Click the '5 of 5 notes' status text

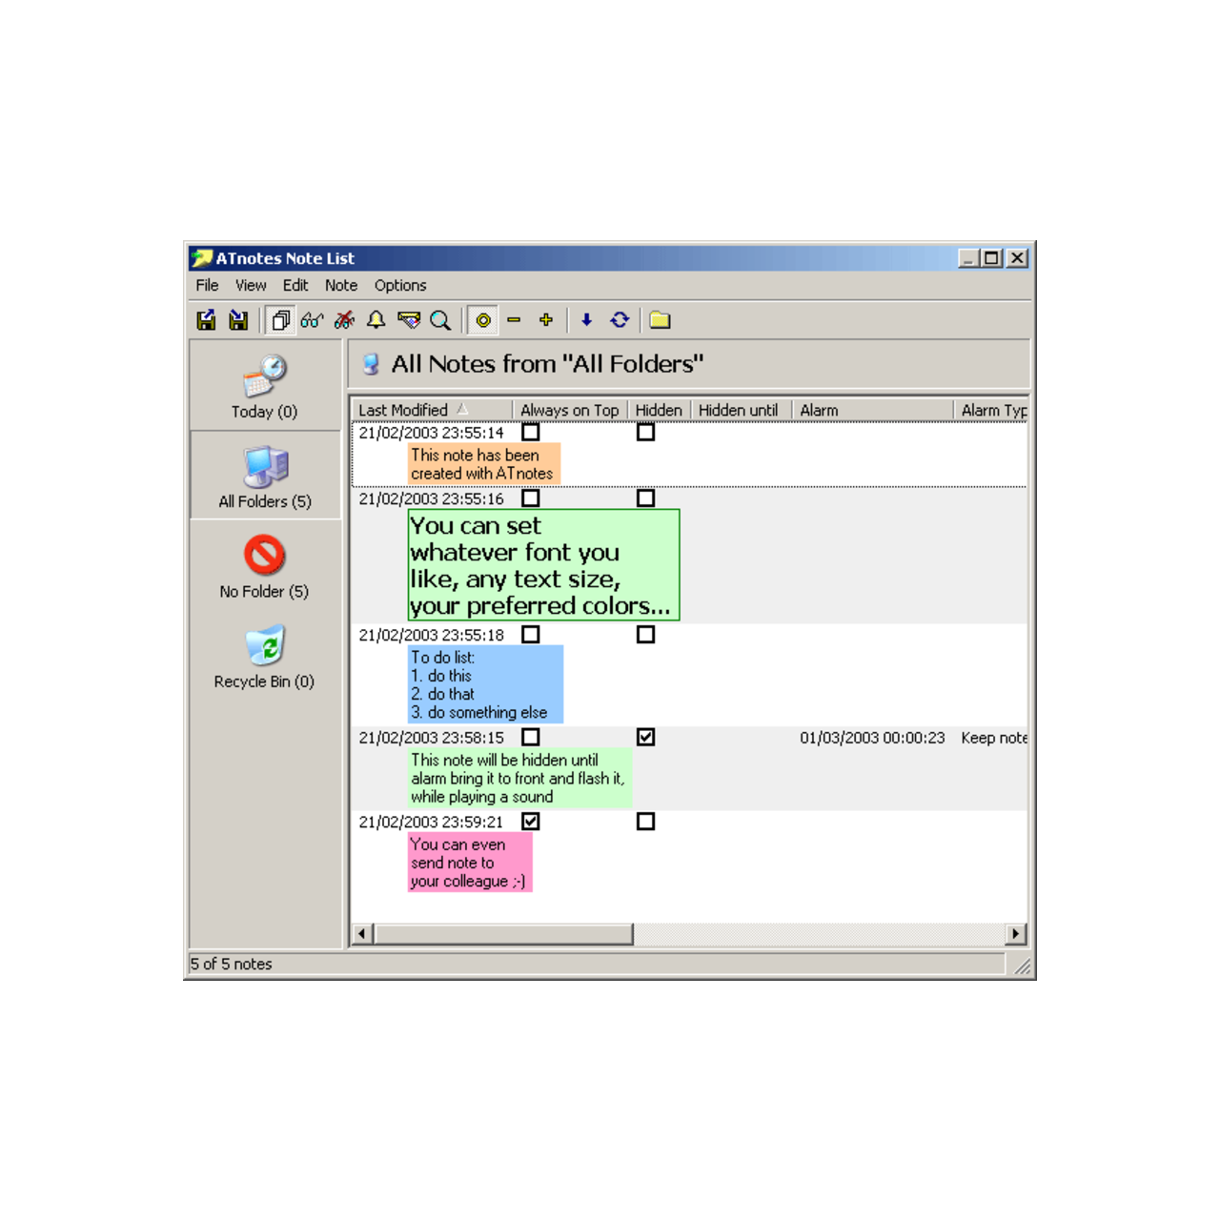[231, 964]
